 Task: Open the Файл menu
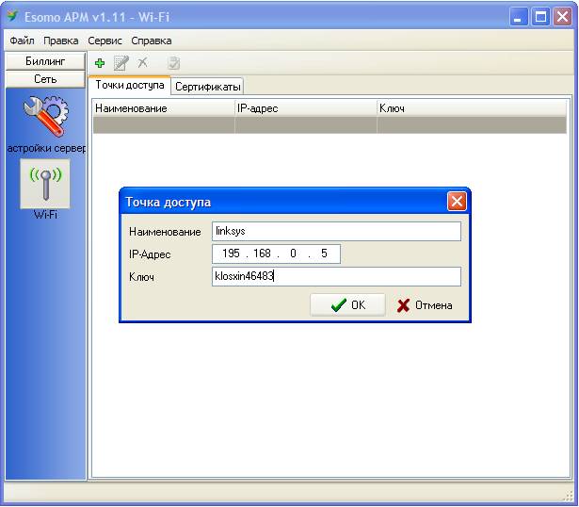(22, 41)
